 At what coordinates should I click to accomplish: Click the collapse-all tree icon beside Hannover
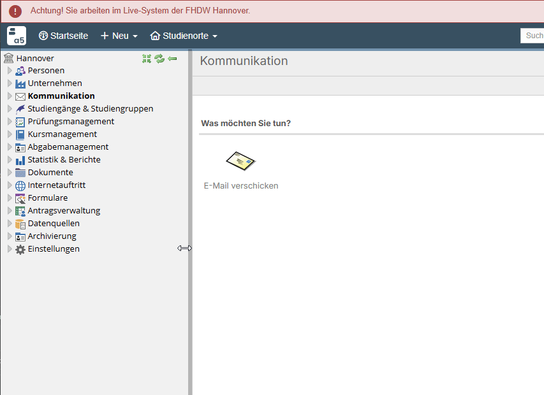point(147,59)
